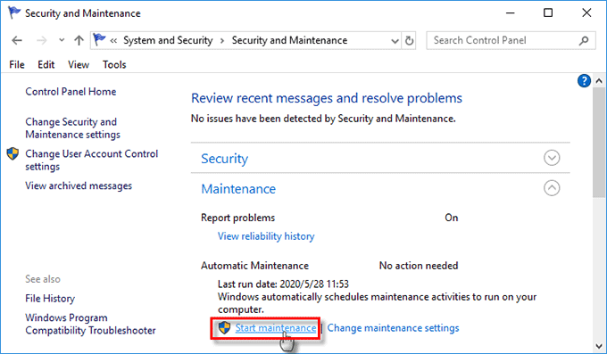Click shield icon beside User Account Control
This screenshot has width=607, height=354.
[x=12, y=153]
